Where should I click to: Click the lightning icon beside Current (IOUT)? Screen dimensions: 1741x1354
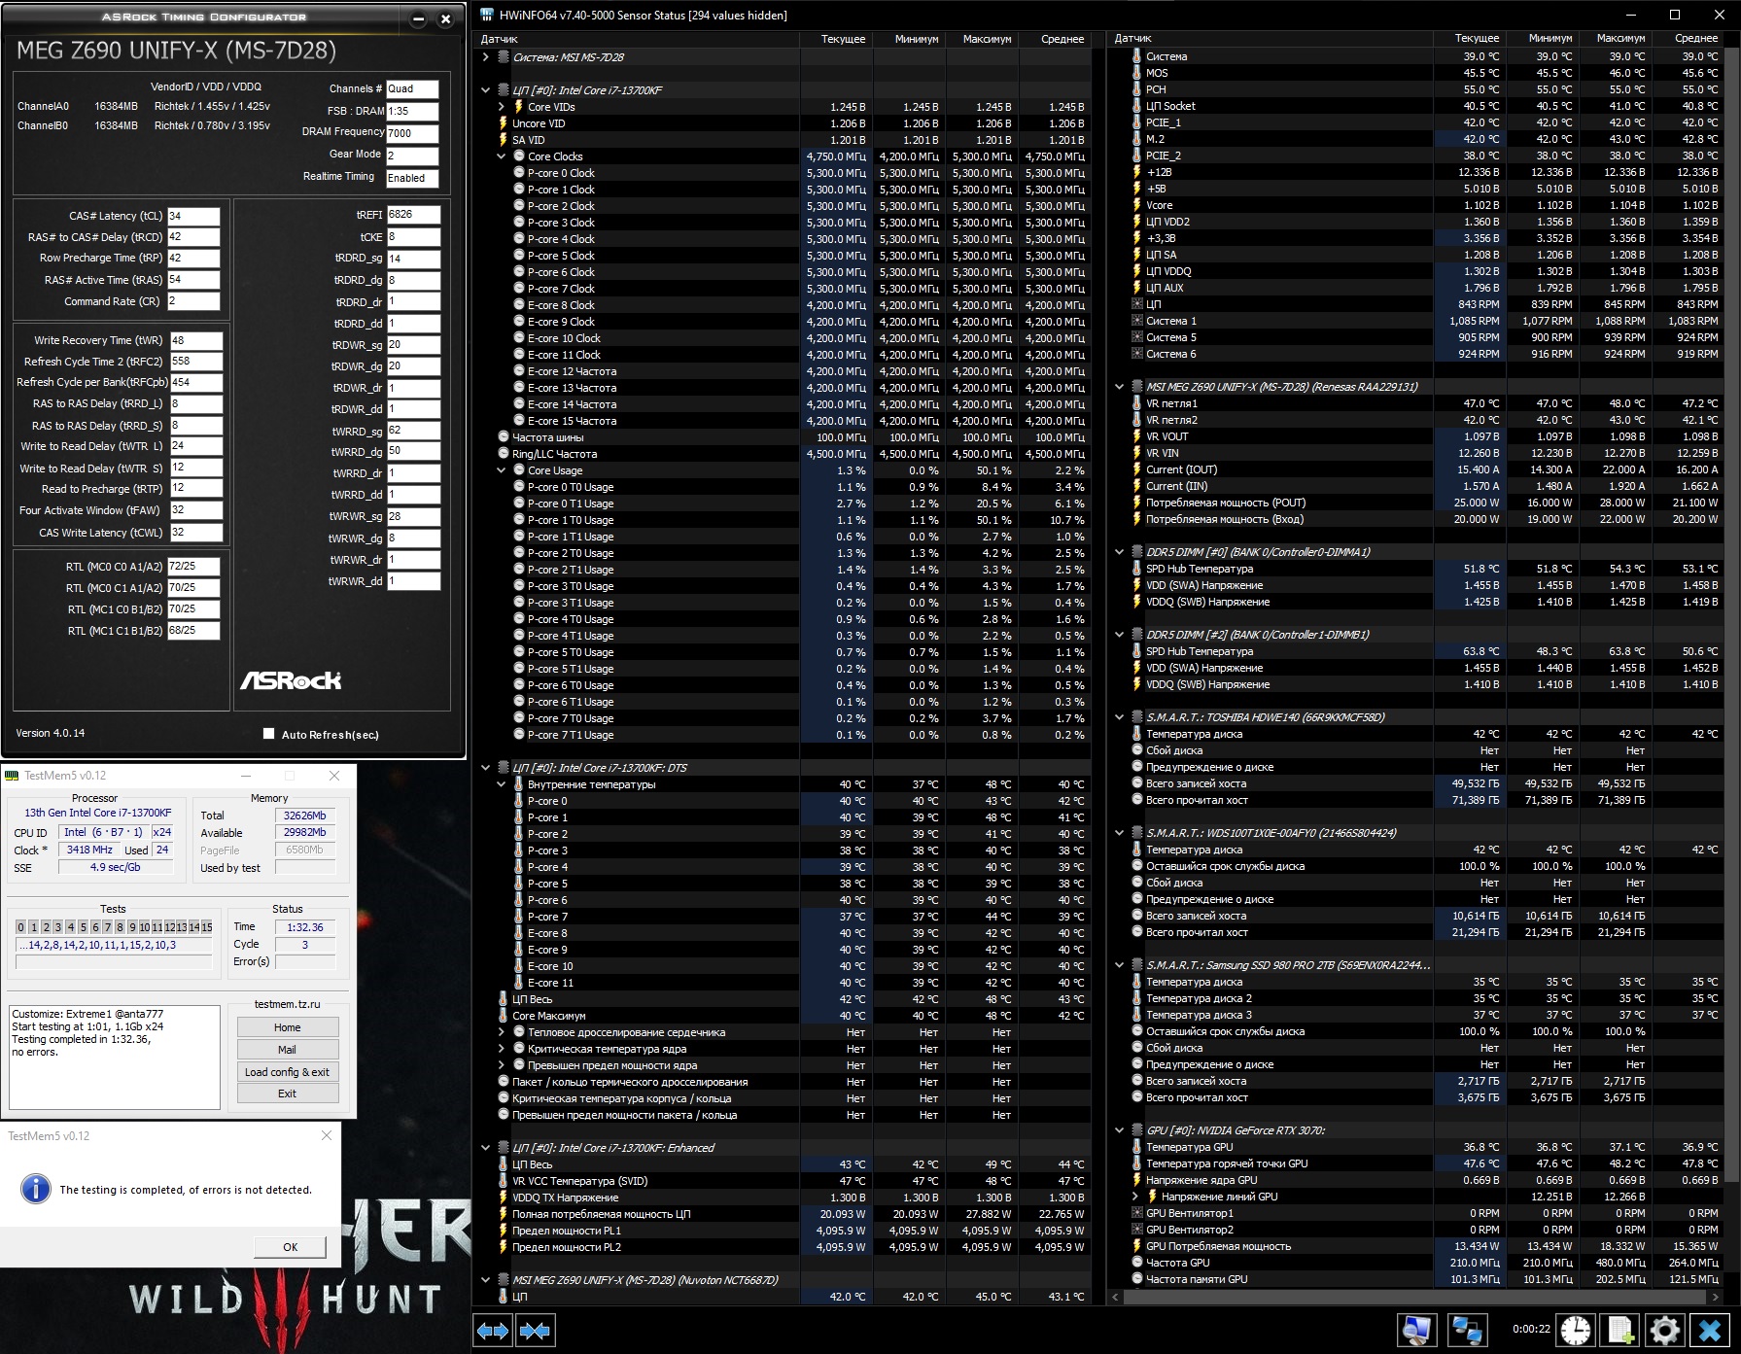pyautogui.click(x=1136, y=469)
